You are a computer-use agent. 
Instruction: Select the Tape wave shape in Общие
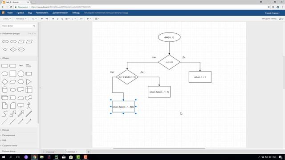[28, 98]
